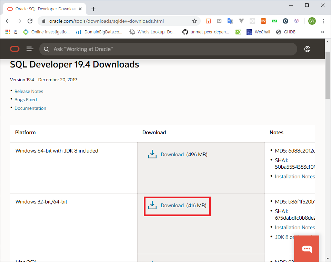Open the Online investigation bookmark
Screen dimensions: 331x262
[47, 32]
